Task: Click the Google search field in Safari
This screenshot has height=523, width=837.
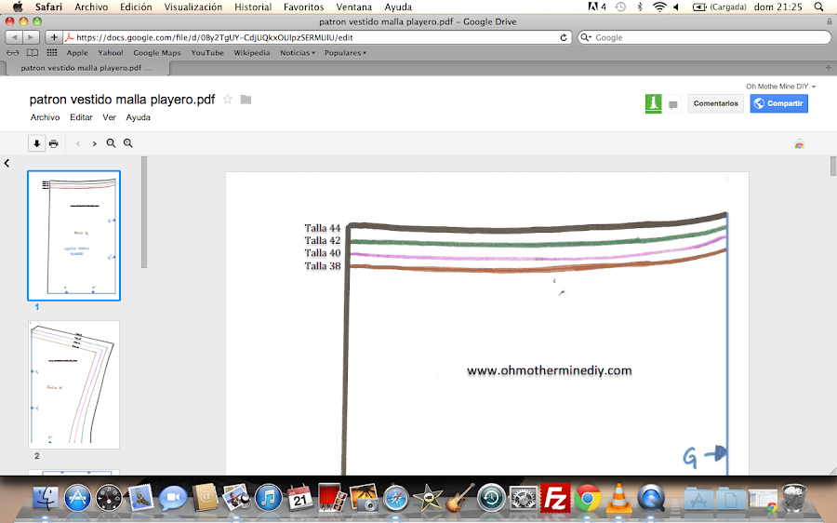Action: point(705,37)
